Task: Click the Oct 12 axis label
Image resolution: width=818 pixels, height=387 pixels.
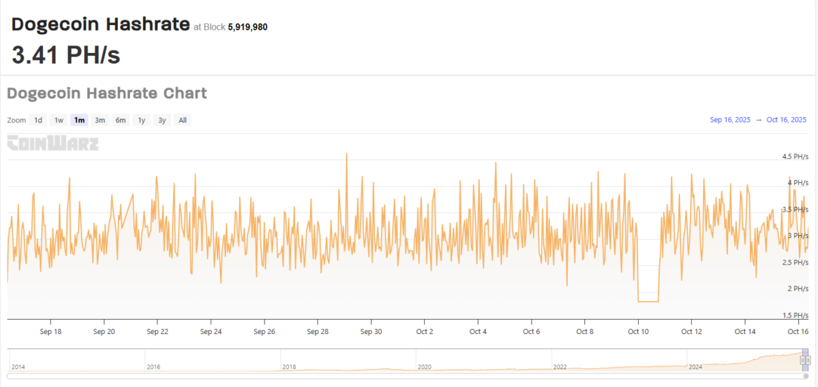Action: [x=691, y=332]
